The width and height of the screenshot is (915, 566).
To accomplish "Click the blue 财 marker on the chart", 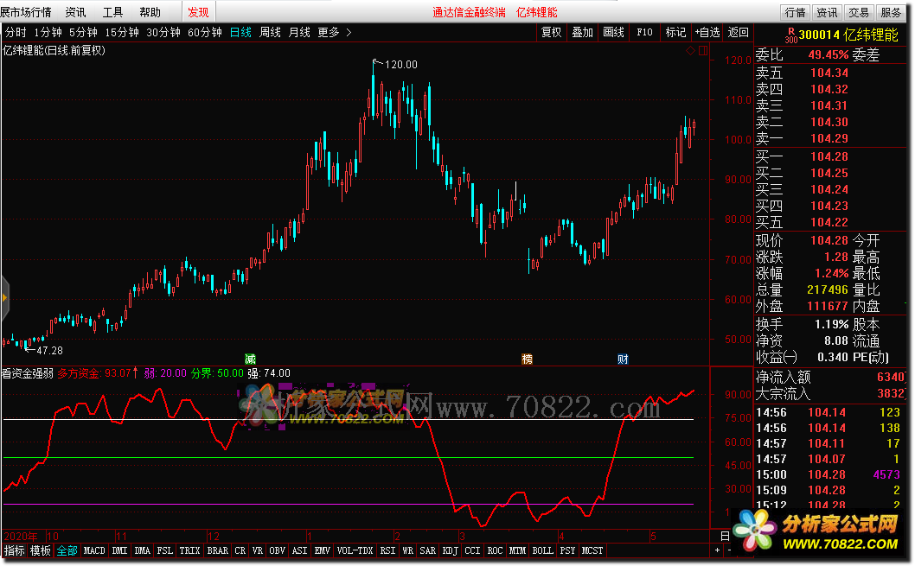I will 623,359.
